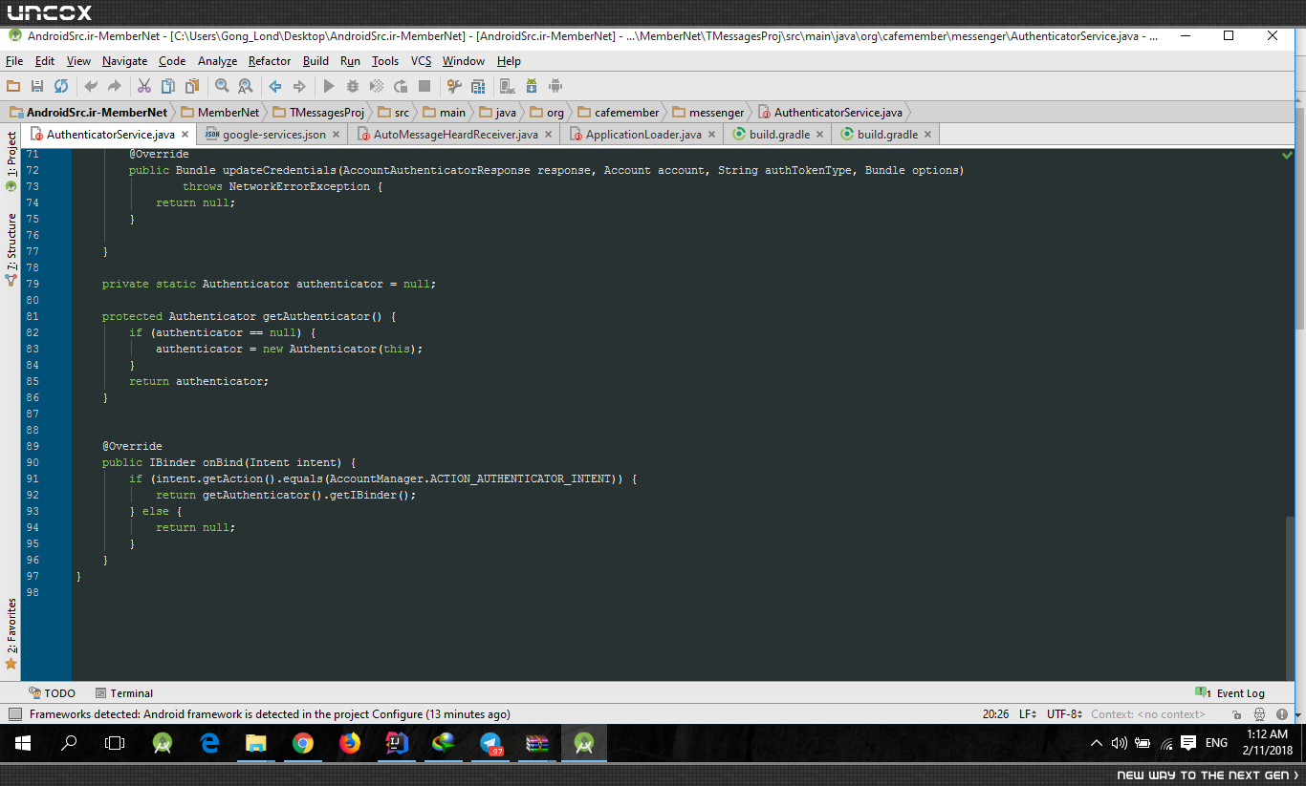The width and height of the screenshot is (1306, 786).
Task: Open the TODO tool window
Action: coord(52,693)
